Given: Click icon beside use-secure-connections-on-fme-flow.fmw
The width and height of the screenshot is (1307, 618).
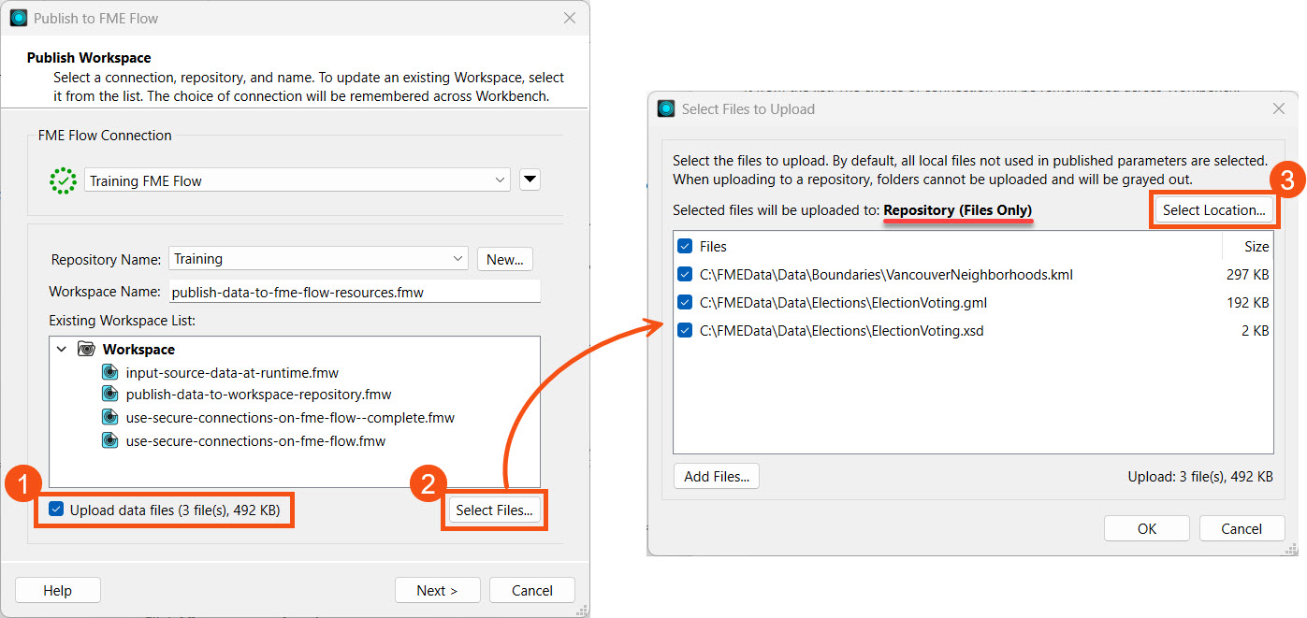Looking at the screenshot, I should (110, 441).
